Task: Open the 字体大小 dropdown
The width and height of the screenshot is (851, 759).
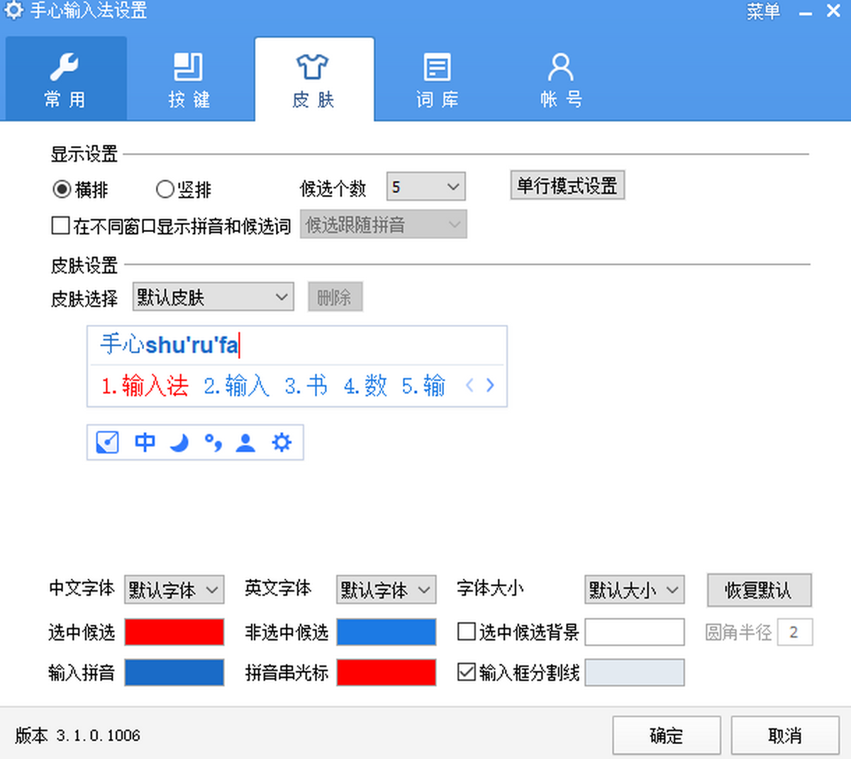Action: click(x=634, y=589)
